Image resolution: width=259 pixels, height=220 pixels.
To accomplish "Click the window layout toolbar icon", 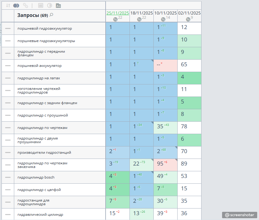I will tap(41, 6).
